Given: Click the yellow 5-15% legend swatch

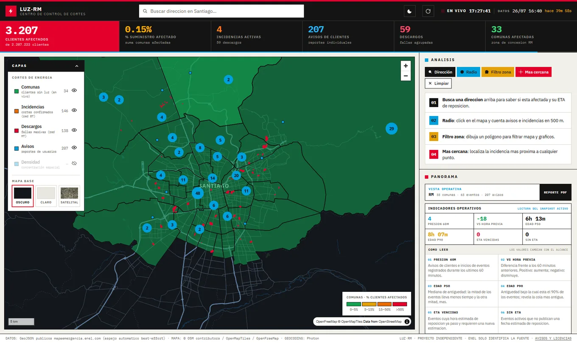Looking at the screenshot, I should (369, 304).
